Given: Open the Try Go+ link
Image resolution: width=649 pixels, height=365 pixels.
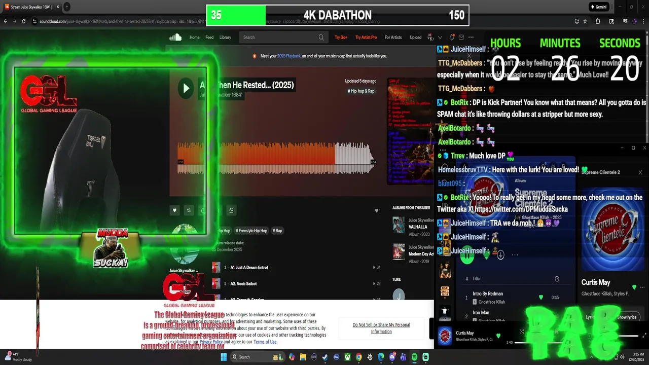Looking at the screenshot, I should (341, 37).
